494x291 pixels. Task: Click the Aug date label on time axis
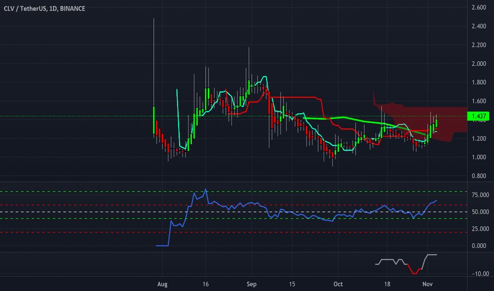click(162, 284)
